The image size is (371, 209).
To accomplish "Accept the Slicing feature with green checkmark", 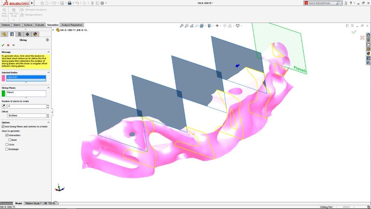I will pos(3,45).
